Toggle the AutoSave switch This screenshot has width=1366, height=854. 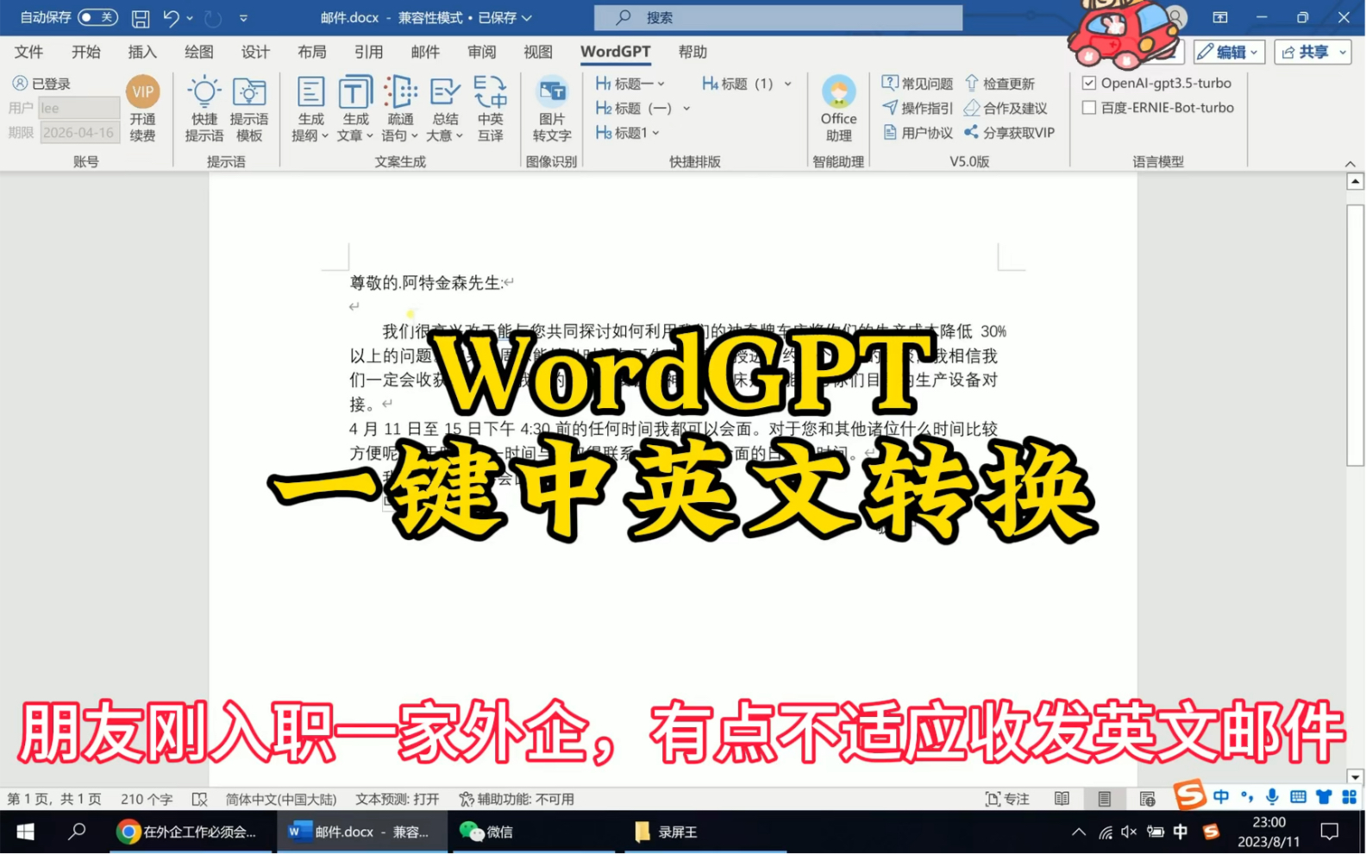(x=97, y=17)
